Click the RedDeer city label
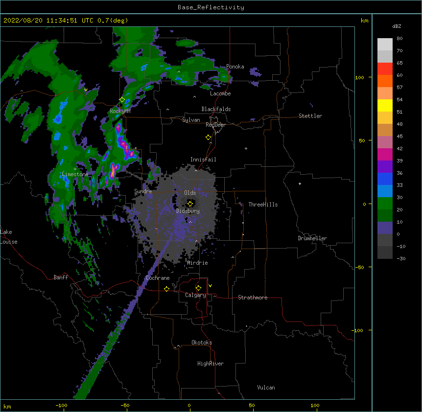This screenshot has width=422, height=412. click(x=215, y=125)
